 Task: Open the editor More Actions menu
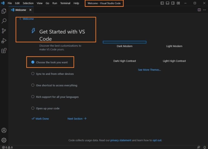204,10
